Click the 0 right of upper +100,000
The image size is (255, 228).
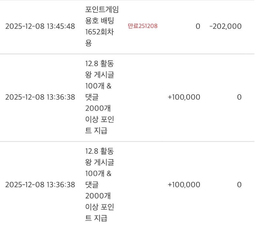(239, 97)
